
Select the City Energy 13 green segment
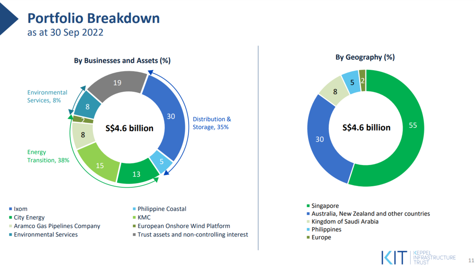tap(136, 173)
